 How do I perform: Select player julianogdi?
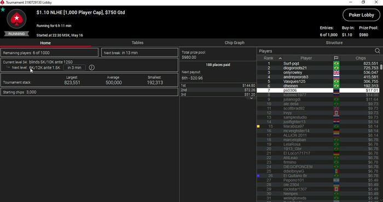318,99
